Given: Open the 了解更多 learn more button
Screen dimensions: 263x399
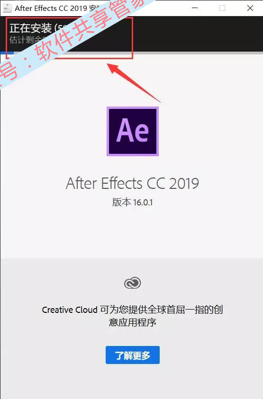Looking at the screenshot, I should pos(133,355).
